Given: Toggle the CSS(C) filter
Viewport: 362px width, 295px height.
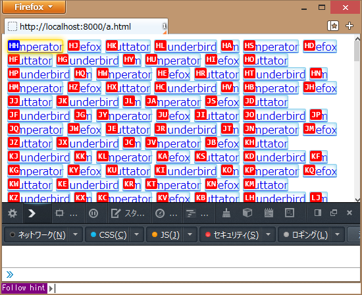Looking at the screenshot, I should click(x=108, y=234).
